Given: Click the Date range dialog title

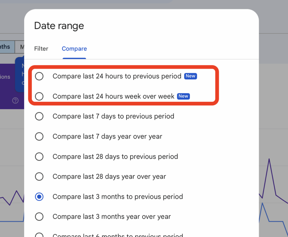Looking at the screenshot, I should [x=59, y=26].
